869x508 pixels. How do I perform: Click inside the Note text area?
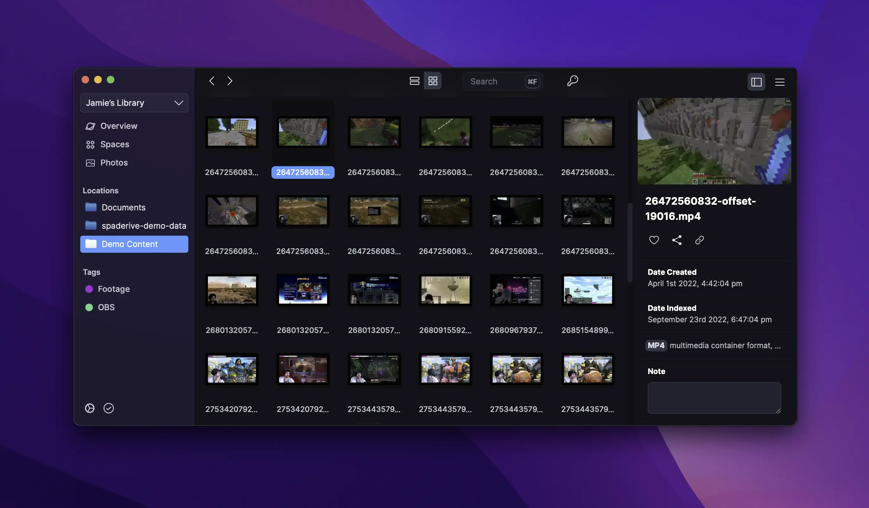point(714,397)
